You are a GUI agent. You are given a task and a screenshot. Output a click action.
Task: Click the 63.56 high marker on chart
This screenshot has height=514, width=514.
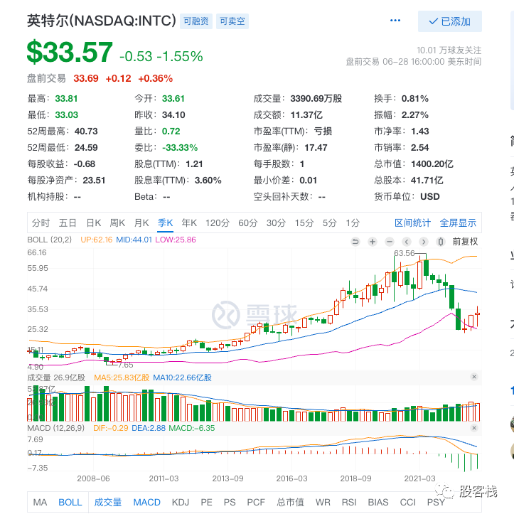(x=405, y=253)
